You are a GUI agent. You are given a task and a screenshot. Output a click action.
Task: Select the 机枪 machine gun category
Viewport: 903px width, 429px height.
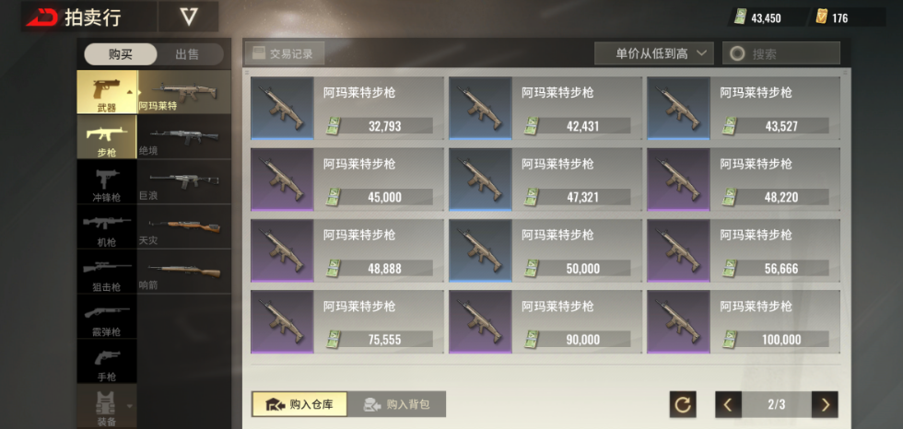(x=107, y=226)
